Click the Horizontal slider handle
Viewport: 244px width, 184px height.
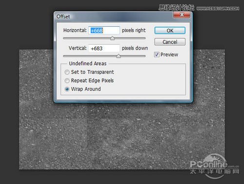click(x=112, y=38)
